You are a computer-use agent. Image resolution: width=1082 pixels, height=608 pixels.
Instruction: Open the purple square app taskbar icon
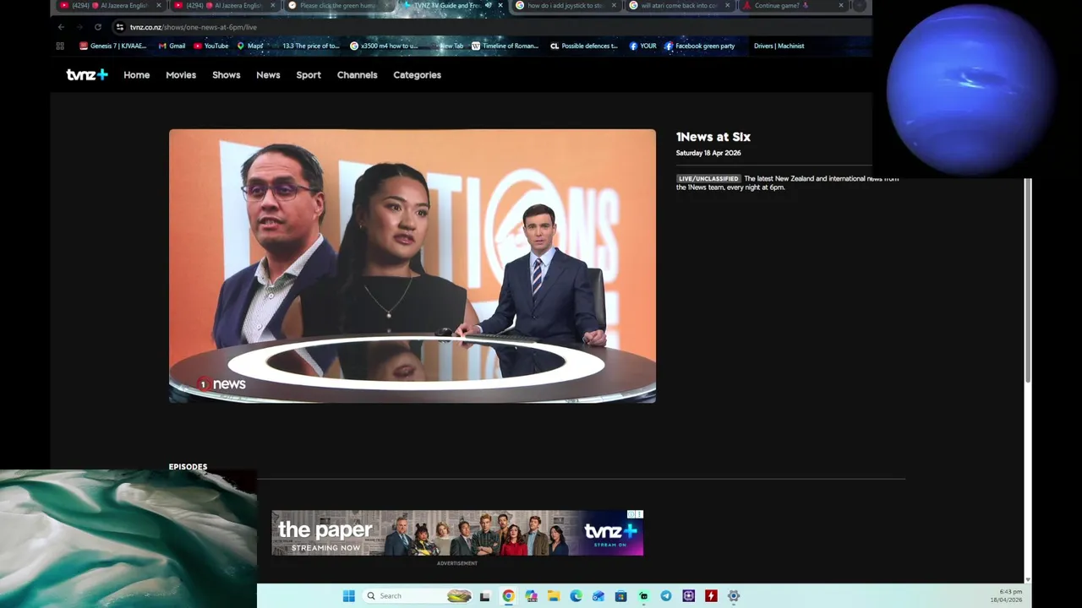(688, 596)
